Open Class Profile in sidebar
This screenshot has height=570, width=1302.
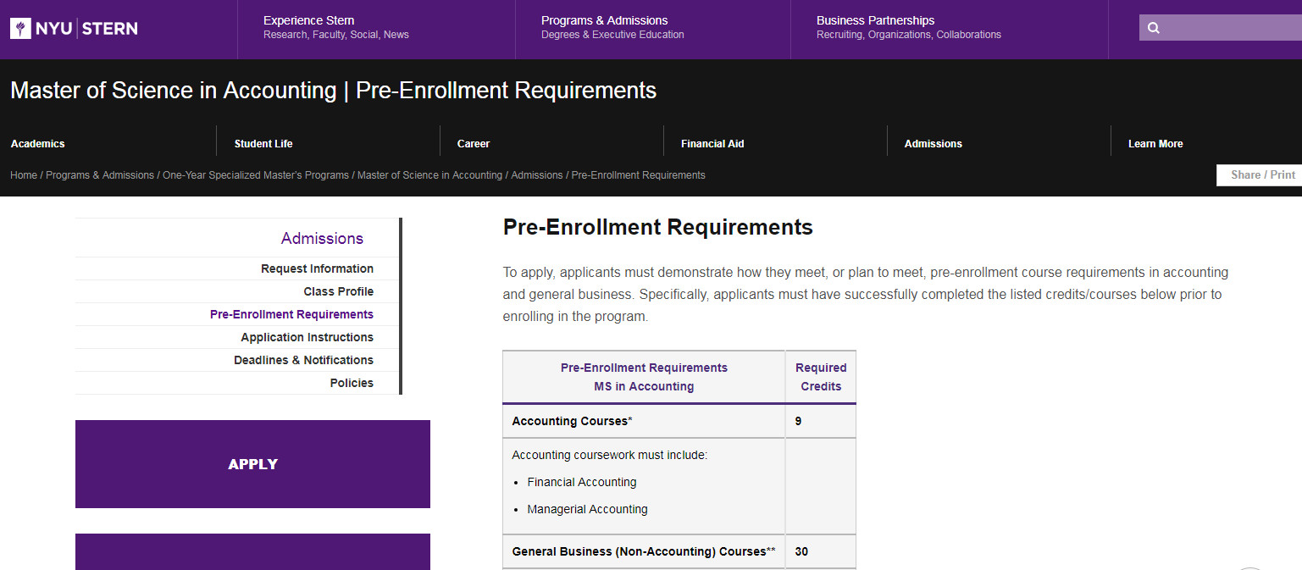339,291
